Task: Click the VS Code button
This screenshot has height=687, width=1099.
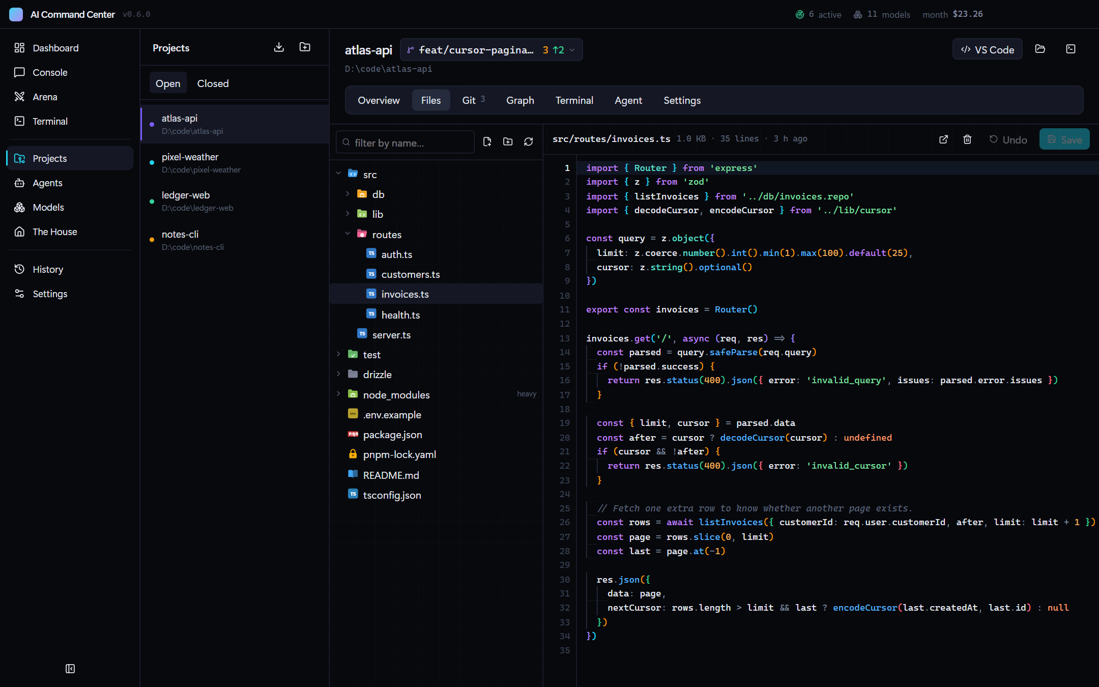Action: click(987, 49)
